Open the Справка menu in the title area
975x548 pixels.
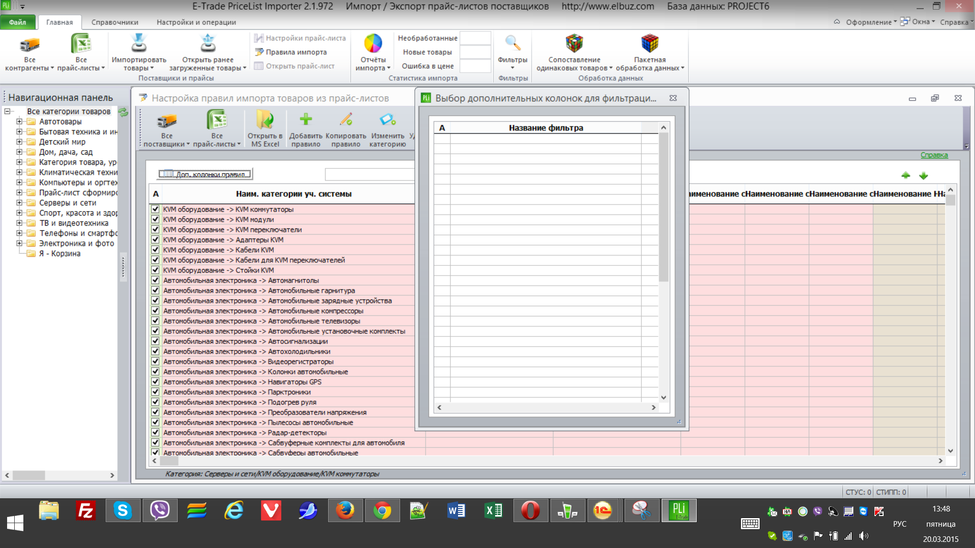[956, 22]
